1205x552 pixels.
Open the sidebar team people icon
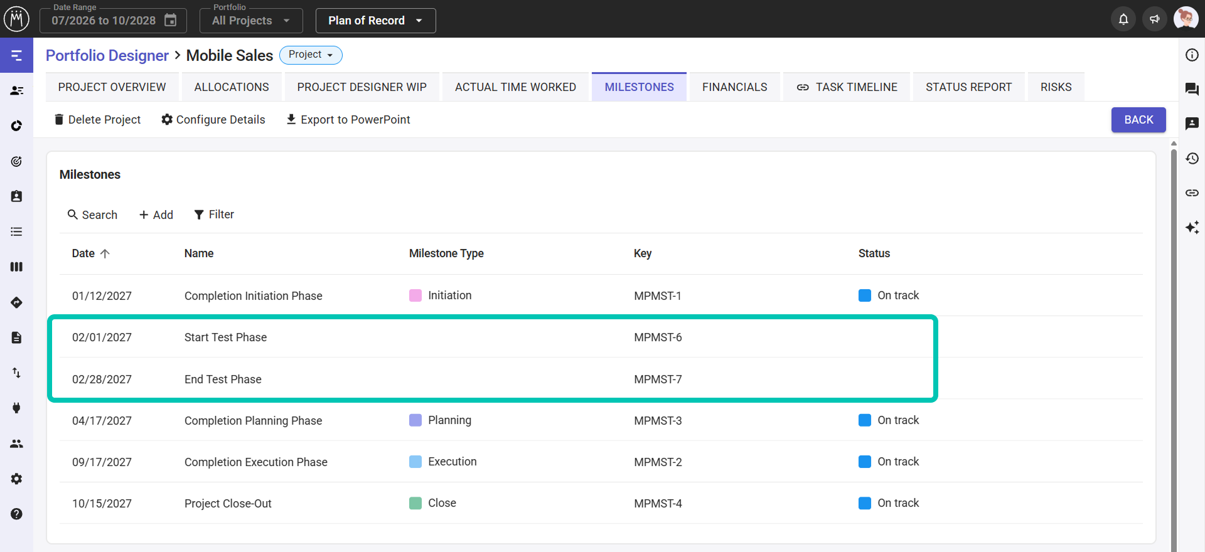point(16,443)
